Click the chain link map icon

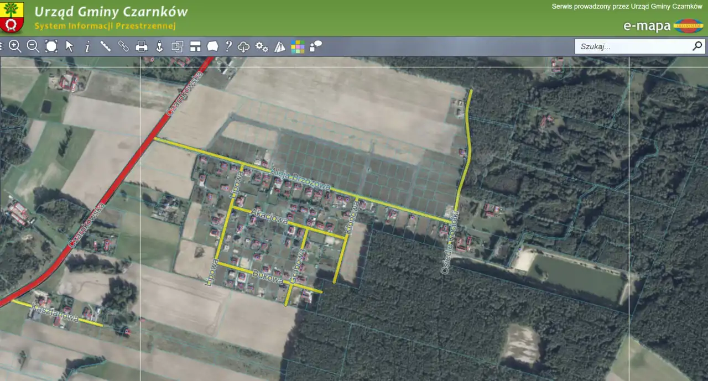[x=123, y=46]
